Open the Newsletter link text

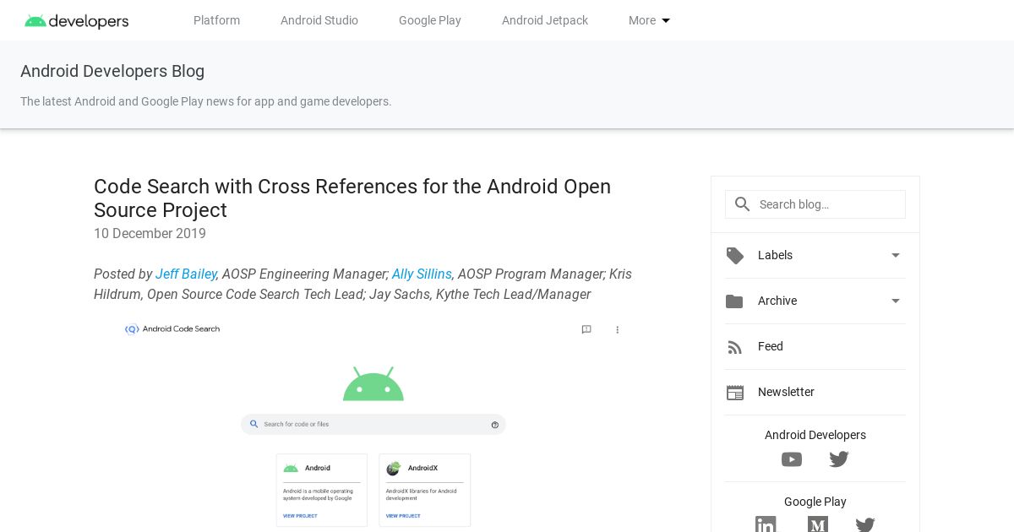pos(786,392)
